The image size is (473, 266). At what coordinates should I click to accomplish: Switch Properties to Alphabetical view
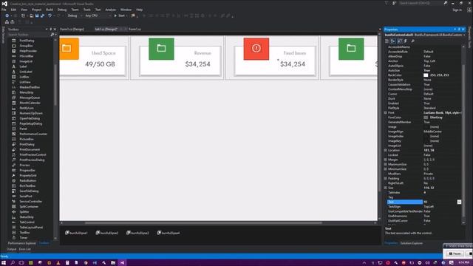click(393, 41)
